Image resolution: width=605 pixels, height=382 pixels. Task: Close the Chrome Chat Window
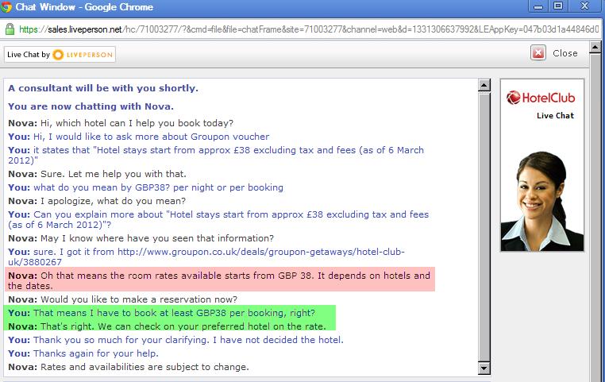coord(585,6)
